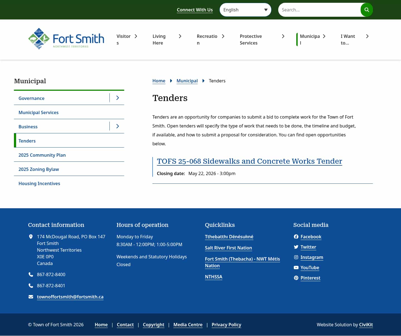
Task: Open Business link in sidebar
Action: pos(28,127)
